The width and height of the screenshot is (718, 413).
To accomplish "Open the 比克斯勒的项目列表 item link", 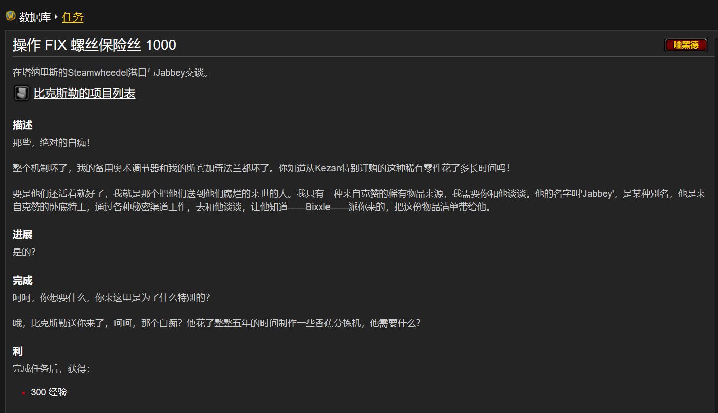I will click(x=84, y=93).
